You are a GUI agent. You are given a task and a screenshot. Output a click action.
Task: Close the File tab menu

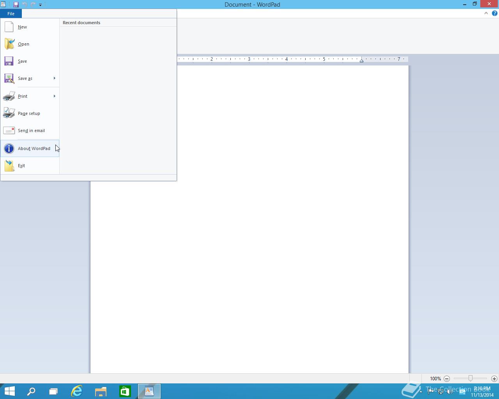[x=11, y=14]
